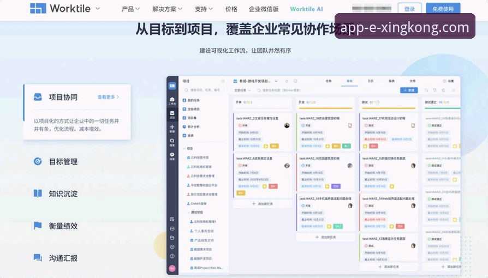Click the pink user avatar at sidebar bottom
This screenshot has width=488, height=278.
pyautogui.click(x=172, y=268)
